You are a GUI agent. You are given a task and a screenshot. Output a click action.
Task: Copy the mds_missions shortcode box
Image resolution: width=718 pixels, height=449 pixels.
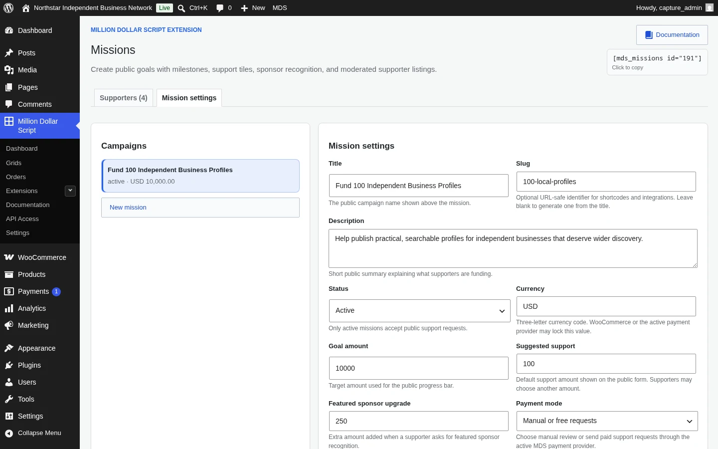tap(657, 62)
